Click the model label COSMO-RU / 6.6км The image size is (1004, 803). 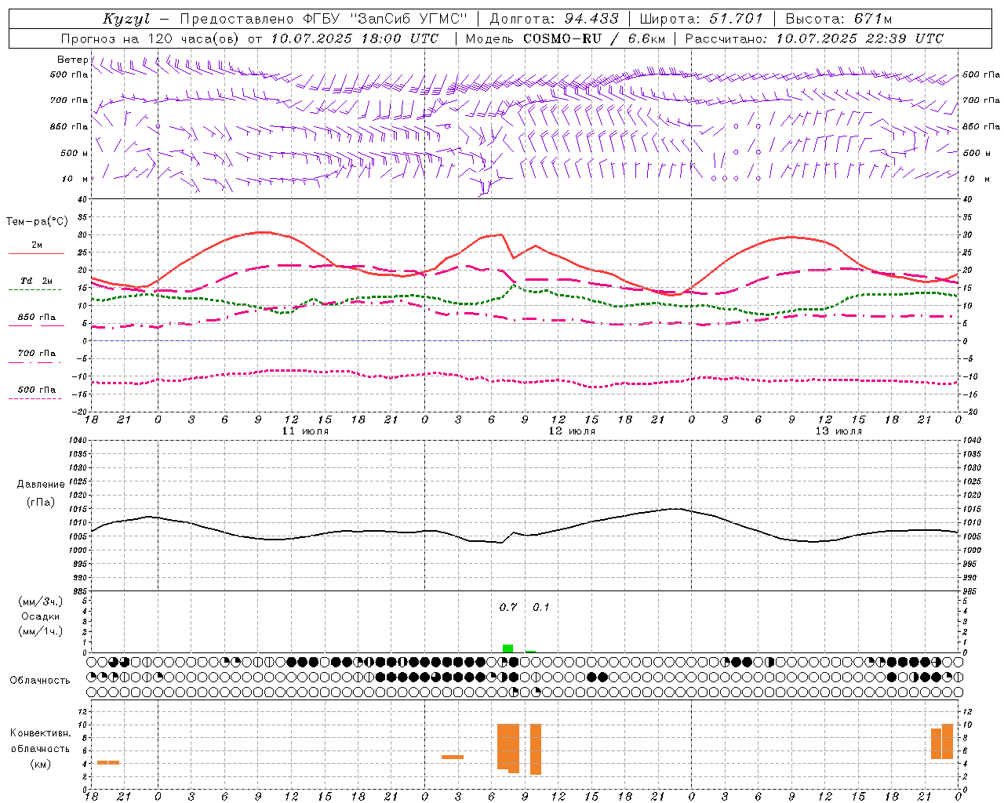pyautogui.click(x=594, y=38)
